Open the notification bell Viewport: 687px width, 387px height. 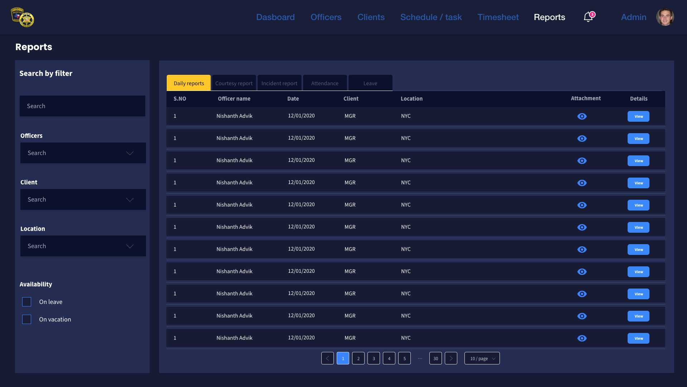pos(588,17)
